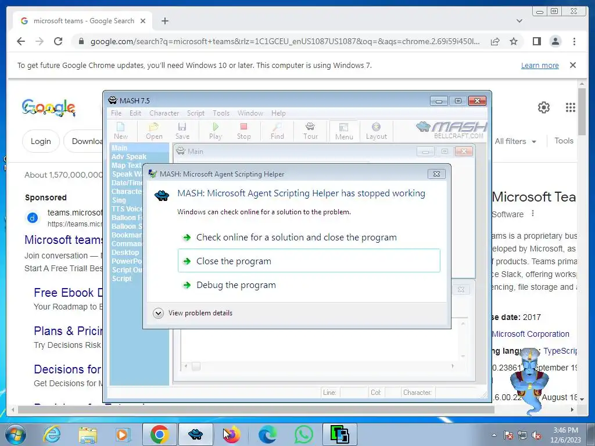
Task: Select Main in MASH sidebar
Action: pyautogui.click(x=119, y=148)
